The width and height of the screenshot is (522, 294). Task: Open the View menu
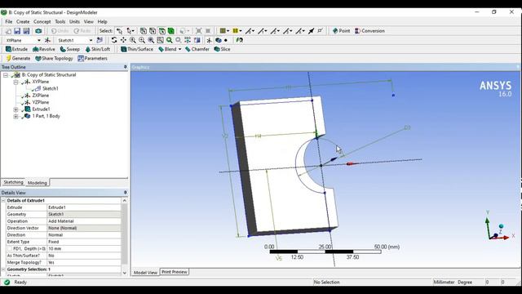tap(89, 22)
